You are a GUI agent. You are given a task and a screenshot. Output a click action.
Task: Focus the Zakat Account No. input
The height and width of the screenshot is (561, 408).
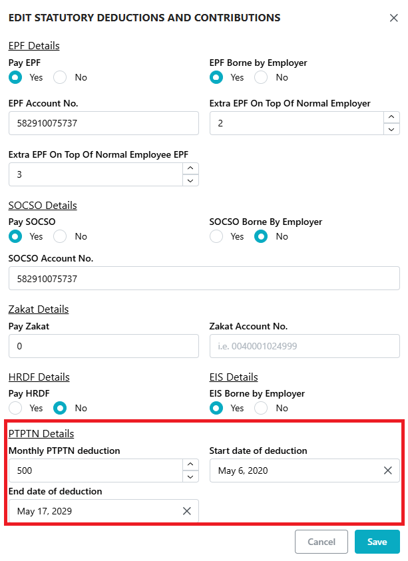(304, 346)
